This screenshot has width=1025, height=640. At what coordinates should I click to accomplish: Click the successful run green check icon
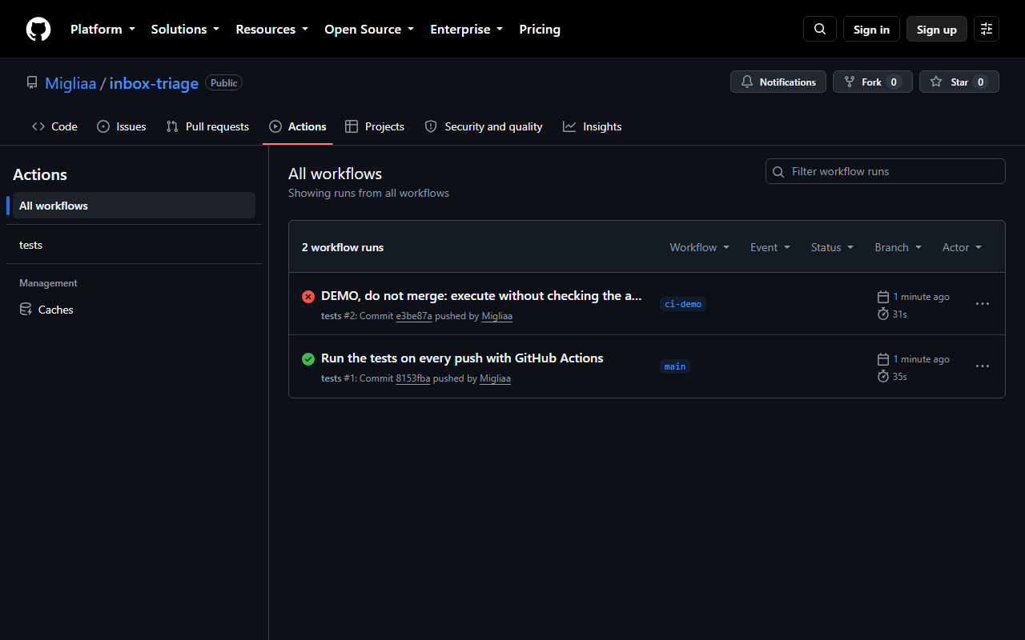[x=308, y=359]
